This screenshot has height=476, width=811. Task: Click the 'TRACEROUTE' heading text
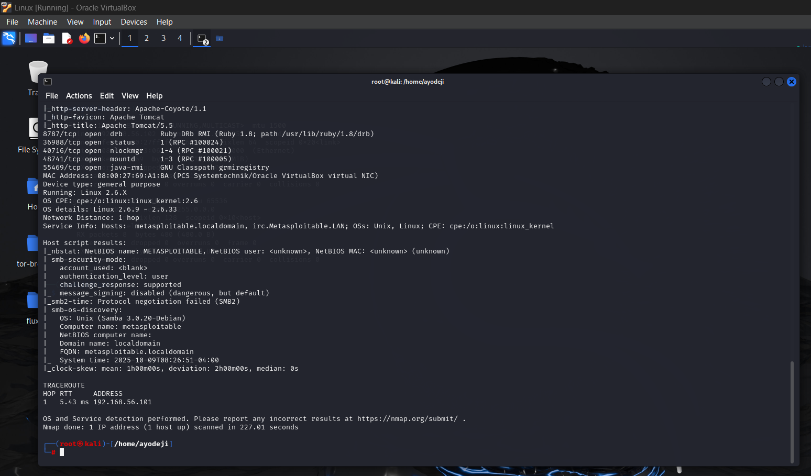pos(64,385)
